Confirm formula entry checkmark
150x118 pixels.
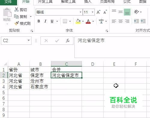pyautogui.click(x=57, y=41)
